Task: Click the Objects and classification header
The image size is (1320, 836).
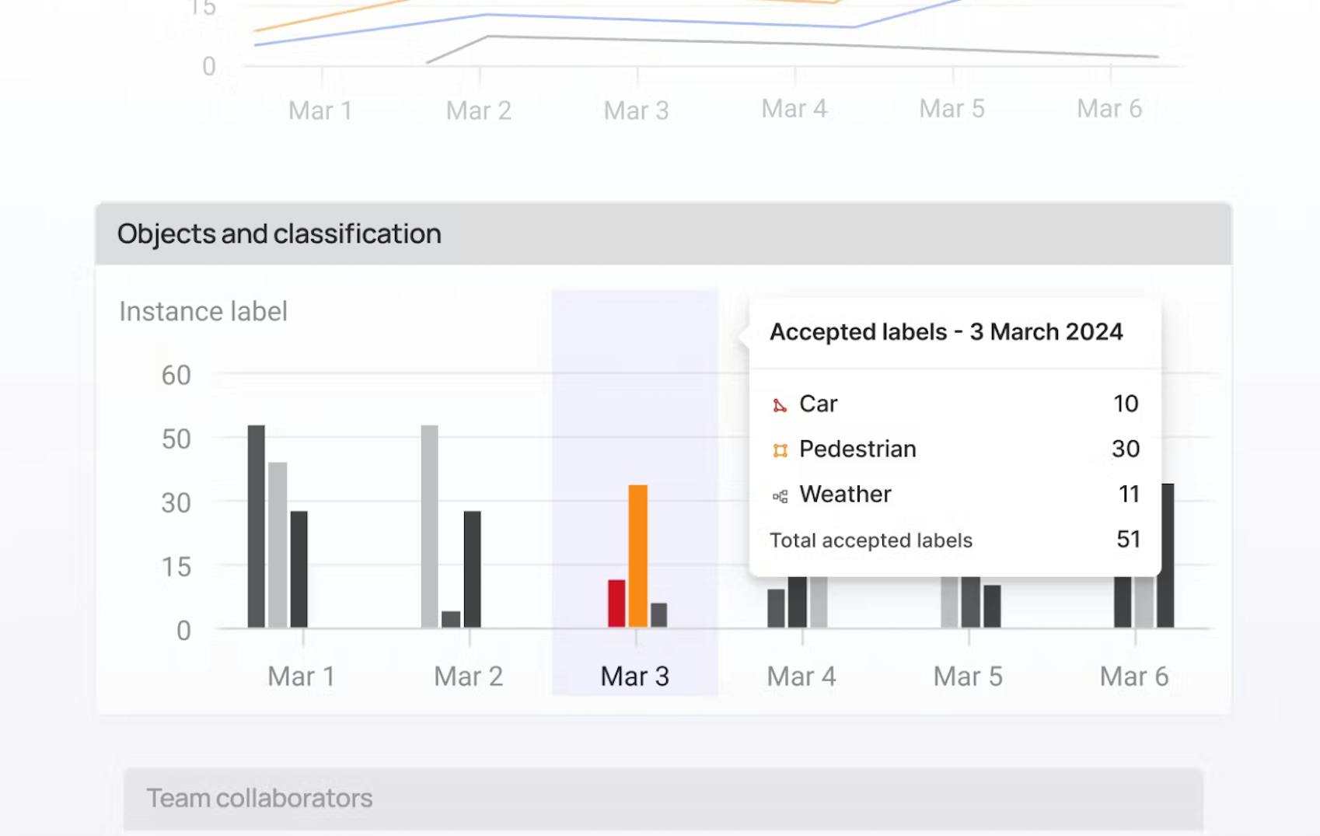Action: point(279,234)
